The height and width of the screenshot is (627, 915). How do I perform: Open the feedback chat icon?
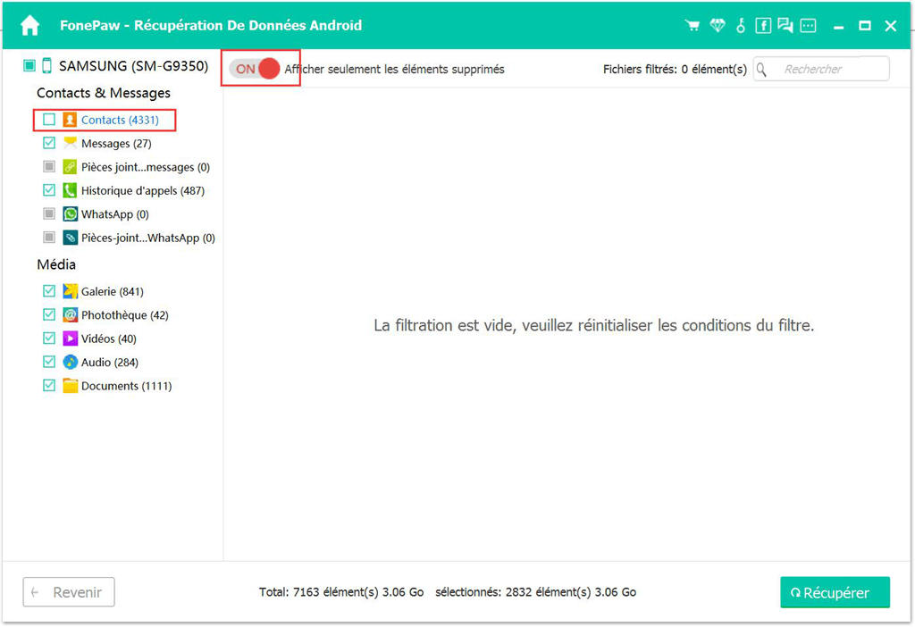[x=785, y=26]
